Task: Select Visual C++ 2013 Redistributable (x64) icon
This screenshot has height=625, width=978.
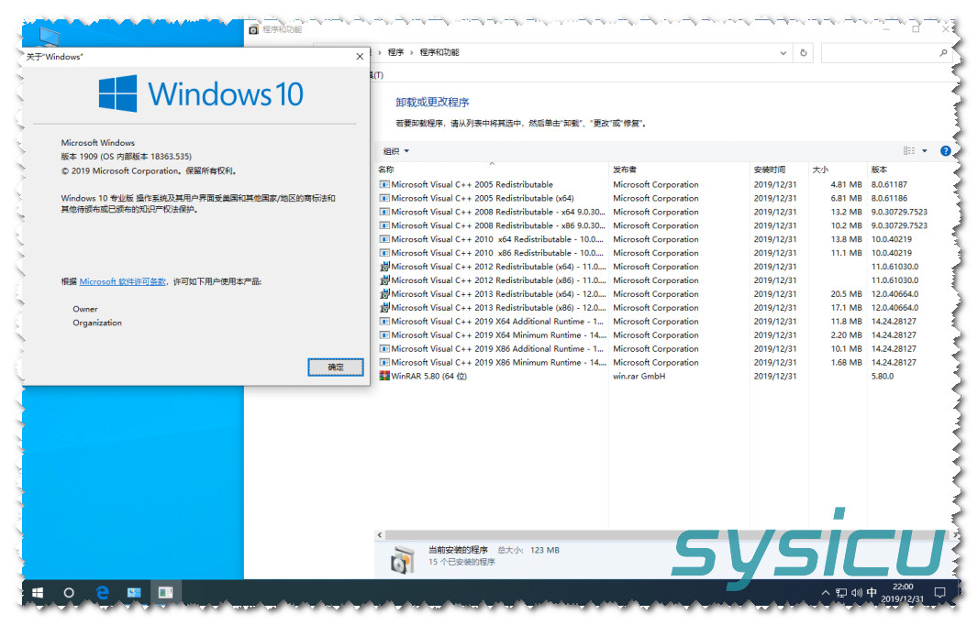Action: tap(384, 294)
